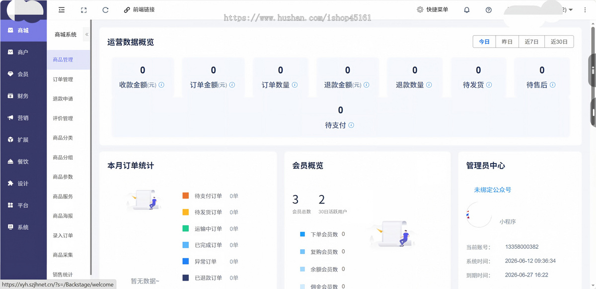Select 商城 in the main sidebar
Image resolution: width=596 pixels, height=289 pixels.
pyautogui.click(x=23, y=30)
